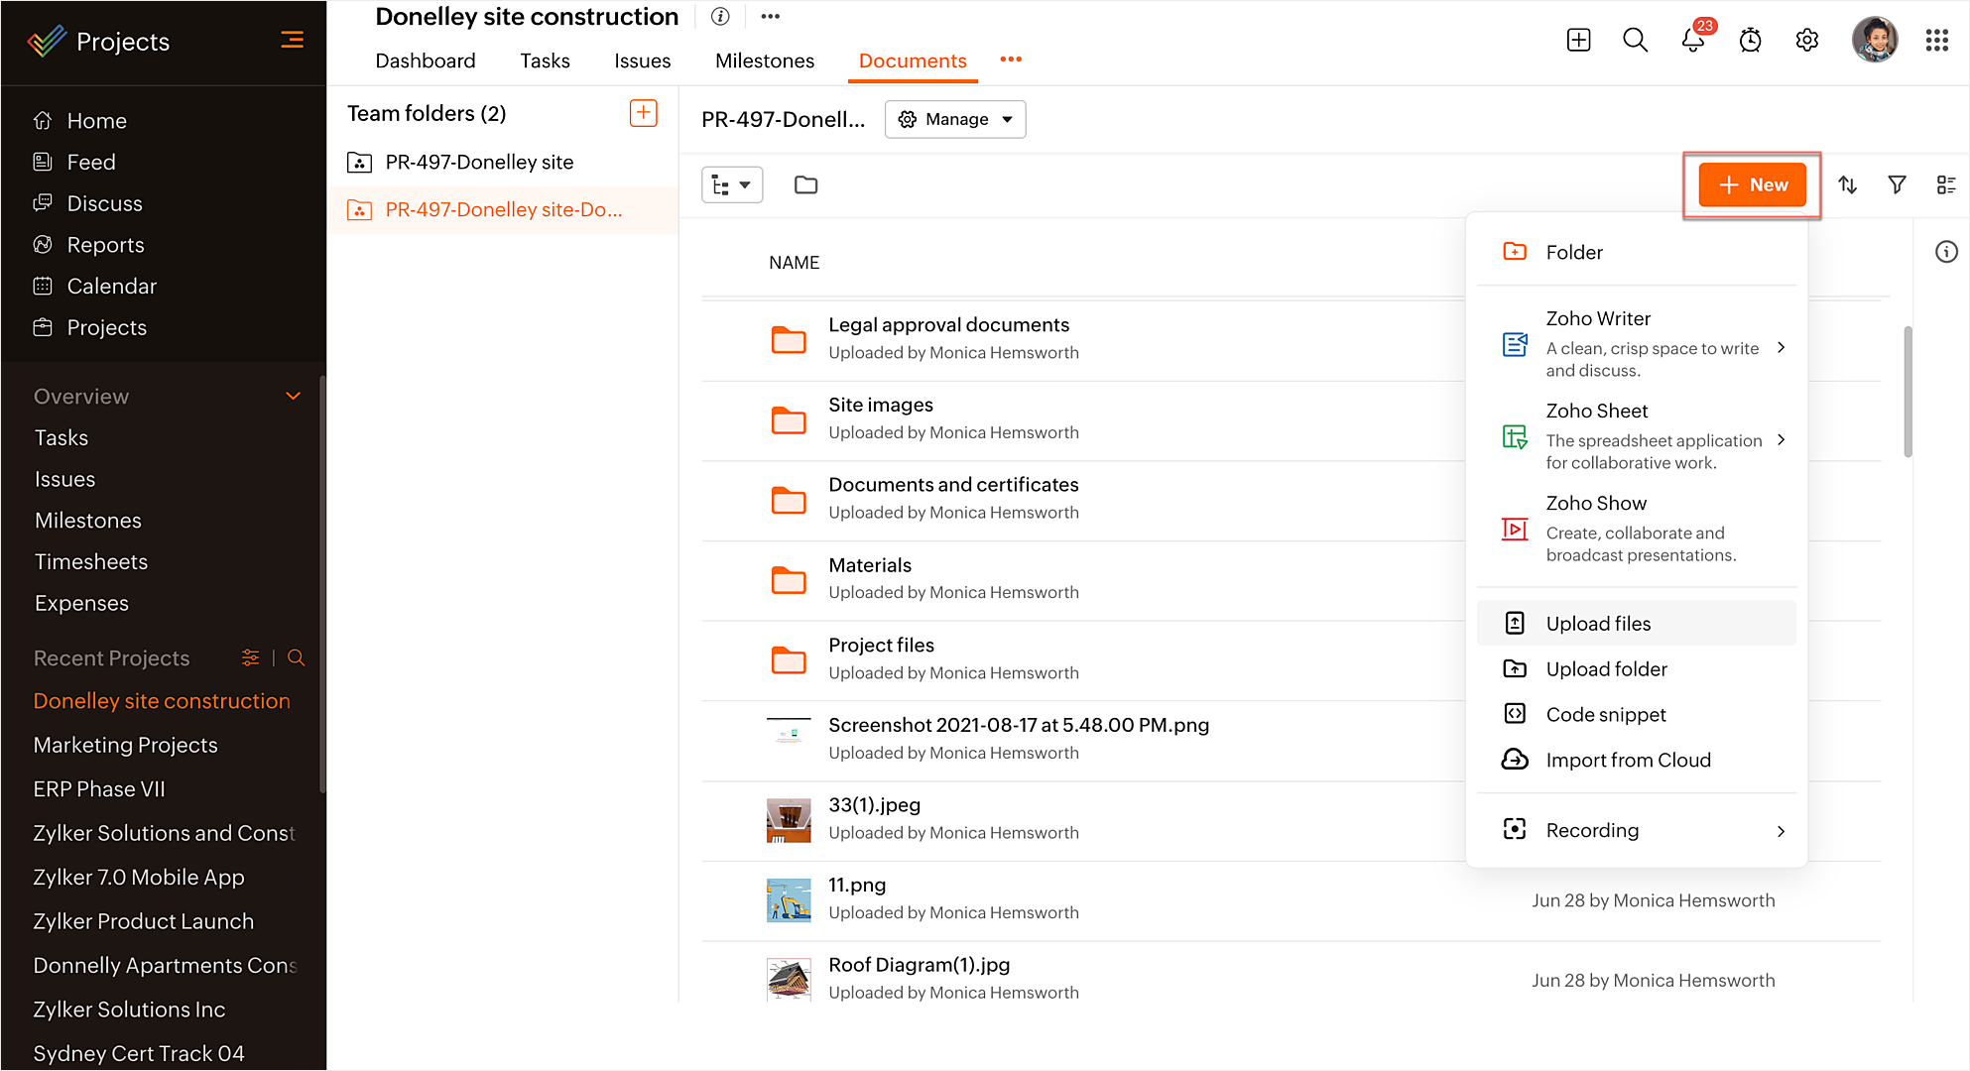Open the apps grid icon
Image resolution: width=1970 pixels, height=1071 pixels.
[x=1936, y=41]
